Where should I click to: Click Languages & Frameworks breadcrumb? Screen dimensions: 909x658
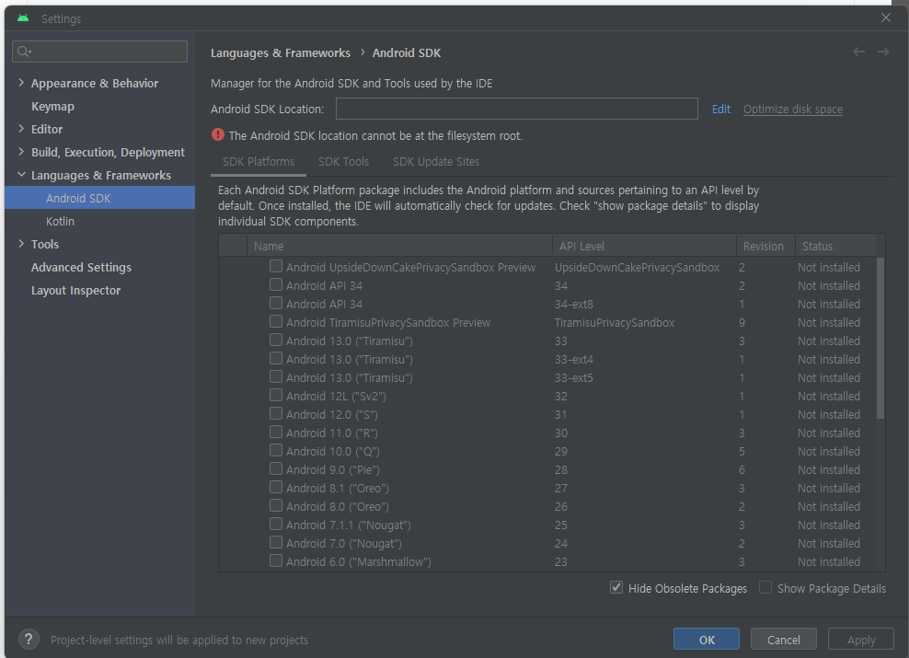click(281, 52)
